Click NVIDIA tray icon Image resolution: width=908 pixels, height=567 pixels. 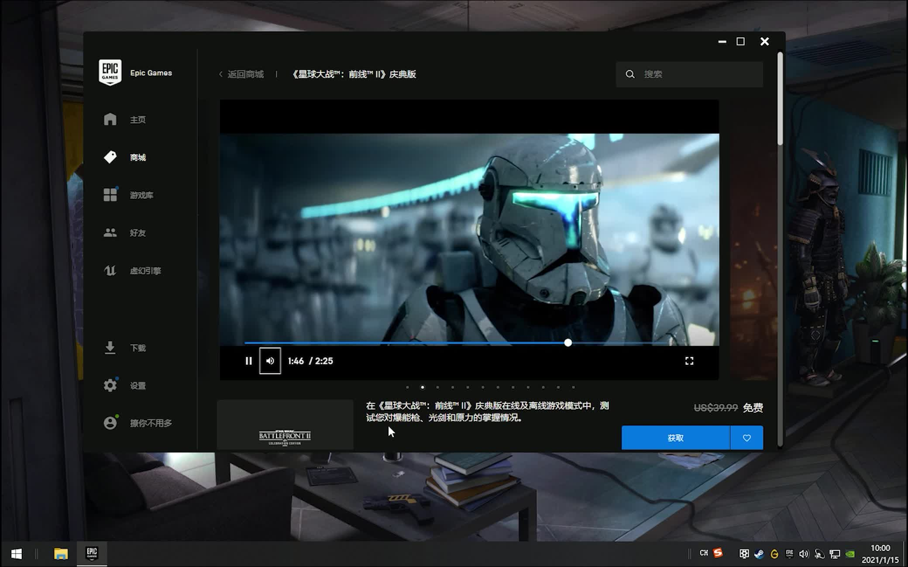[x=850, y=554]
